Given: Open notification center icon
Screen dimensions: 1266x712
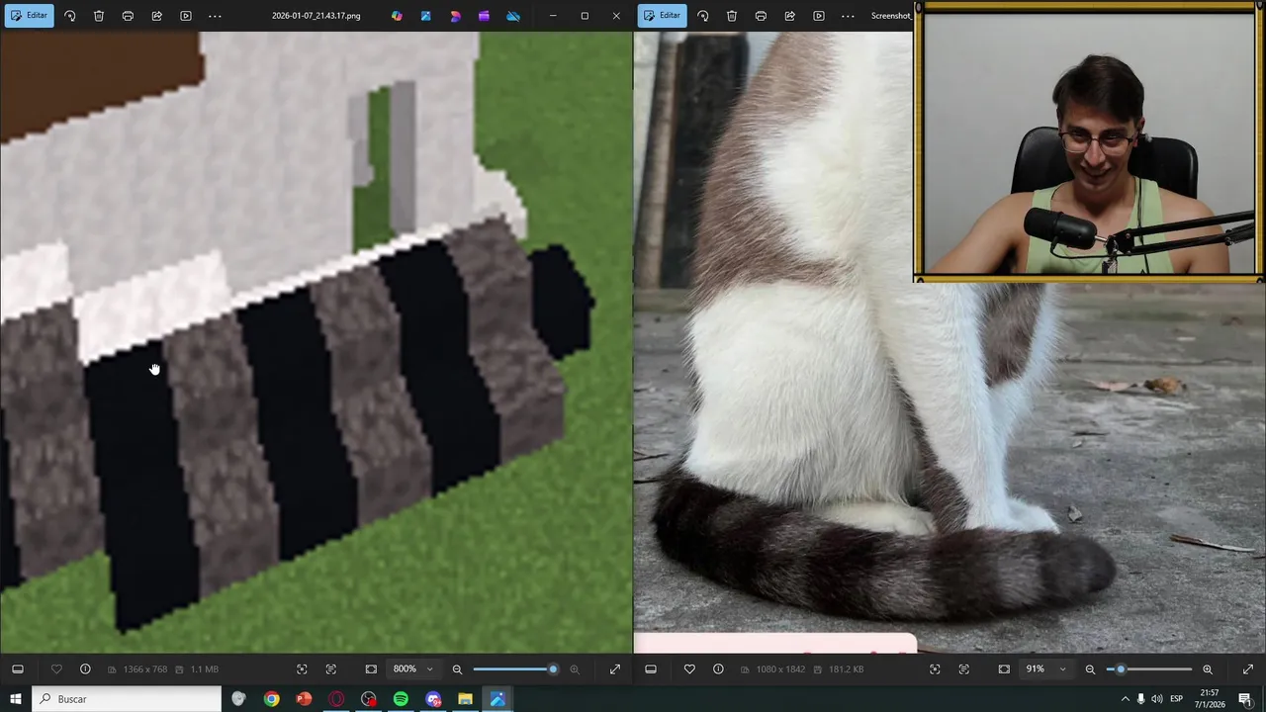Looking at the screenshot, I should [x=1245, y=699].
